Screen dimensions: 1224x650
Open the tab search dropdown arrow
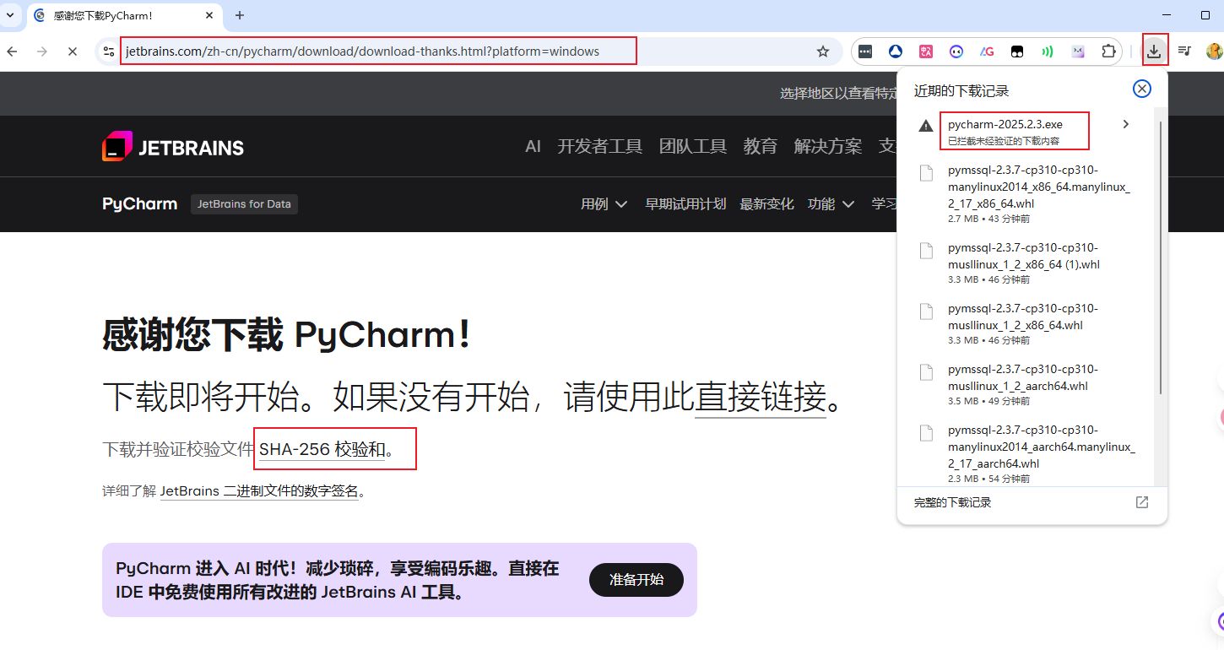[x=11, y=15]
